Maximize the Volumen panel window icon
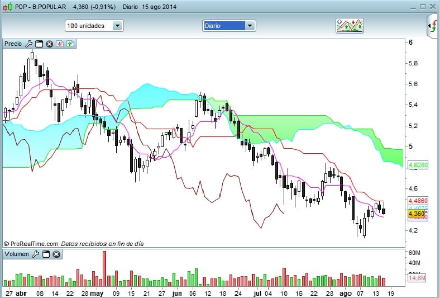440x298 pixels. pyautogui.click(x=46, y=254)
